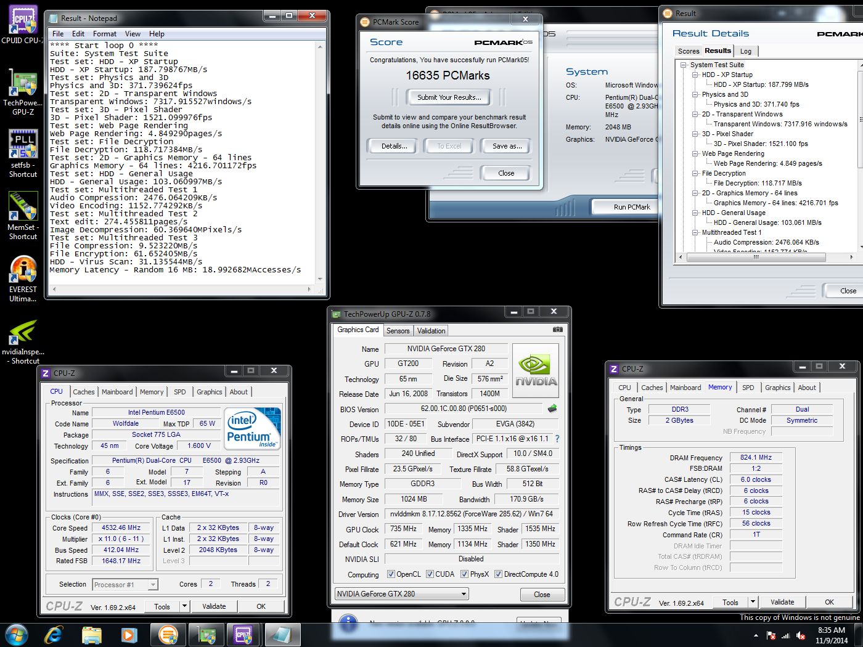Open Windows Explorer folder in taskbar
Viewport: 863px width, 647px height.
click(91, 635)
